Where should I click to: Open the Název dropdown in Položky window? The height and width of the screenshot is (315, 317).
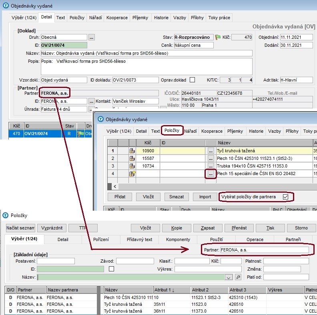click(x=229, y=277)
